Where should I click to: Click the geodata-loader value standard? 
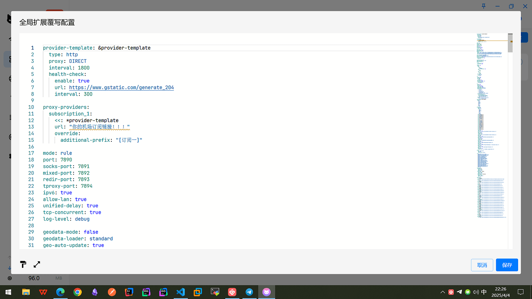point(101,239)
